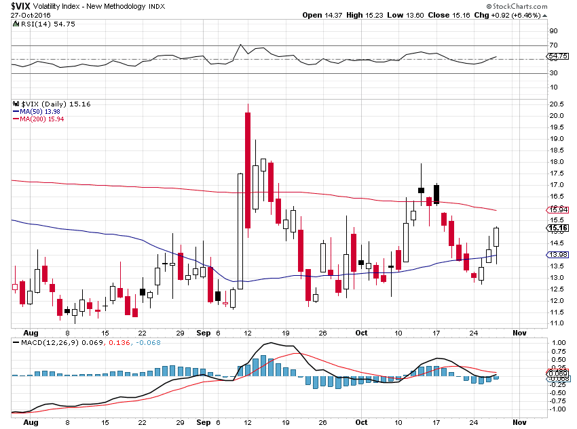Click the last white candle closing at 15.16
Screen dimensions: 577x429
(x=496, y=237)
